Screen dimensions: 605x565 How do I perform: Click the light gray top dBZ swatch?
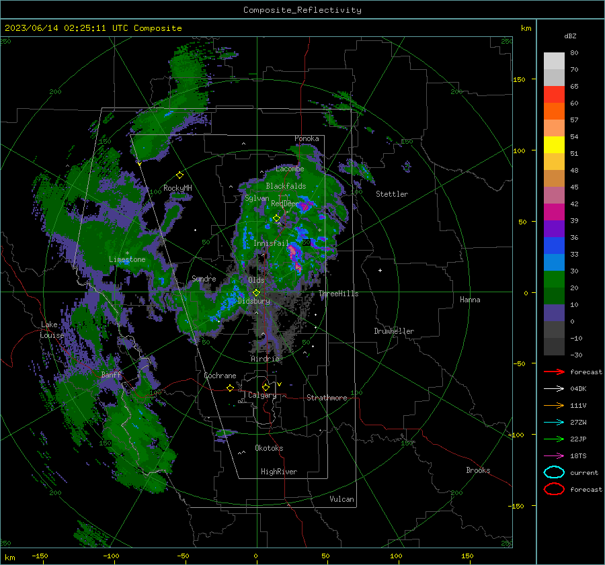(554, 60)
